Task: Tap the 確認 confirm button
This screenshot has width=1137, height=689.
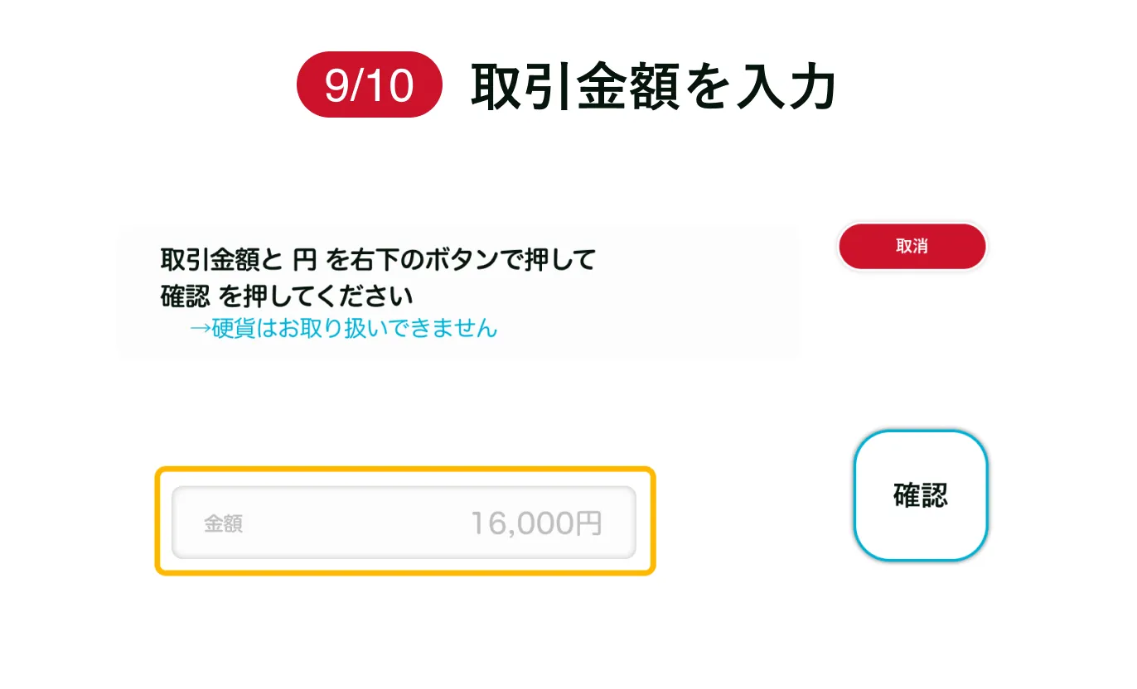Action: (921, 495)
